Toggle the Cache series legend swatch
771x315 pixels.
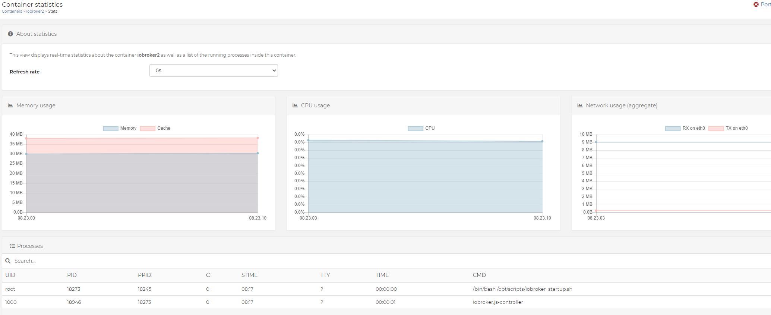148,128
